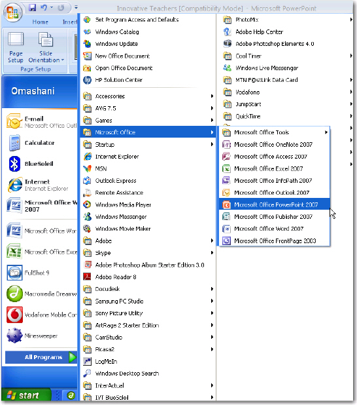Expand the Skype folder submenu
Image resolution: width=357 pixels, height=405 pixels.
tap(148, 253)
